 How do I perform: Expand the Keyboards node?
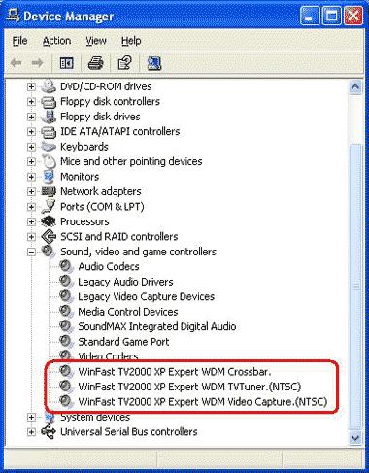(31, 147)
